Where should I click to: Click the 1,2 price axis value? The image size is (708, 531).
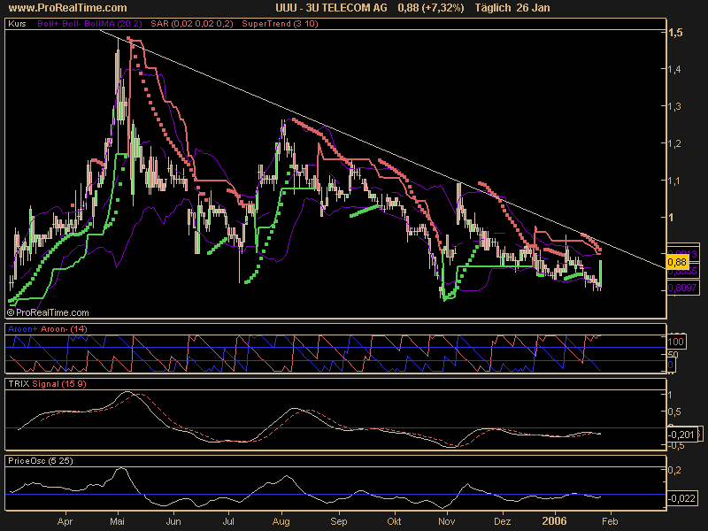(676, 143)
